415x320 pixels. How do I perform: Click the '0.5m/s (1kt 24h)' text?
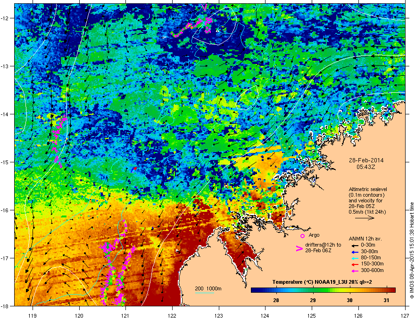click(x=367, y=212)
